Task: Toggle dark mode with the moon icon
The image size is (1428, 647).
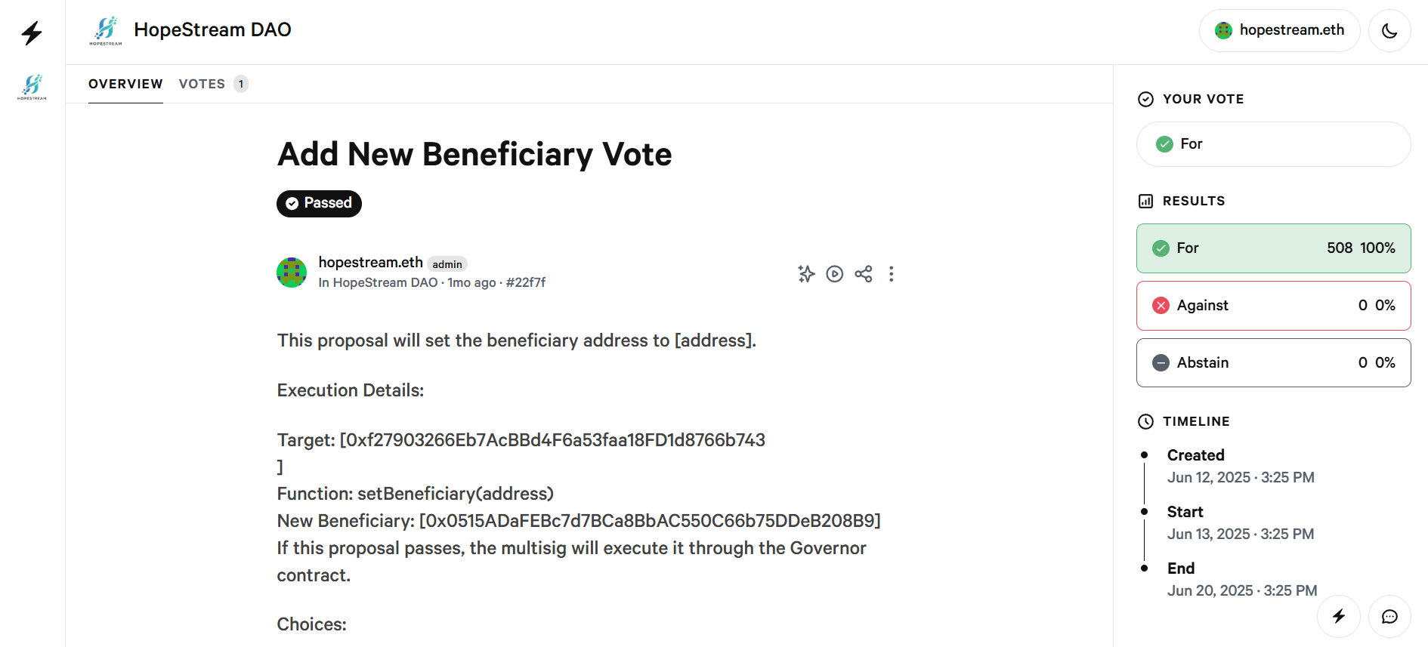Action: click(1389, 30)
